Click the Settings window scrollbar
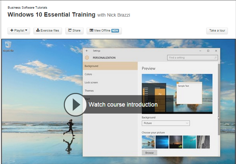236x164 pixels. click(219, 99)
